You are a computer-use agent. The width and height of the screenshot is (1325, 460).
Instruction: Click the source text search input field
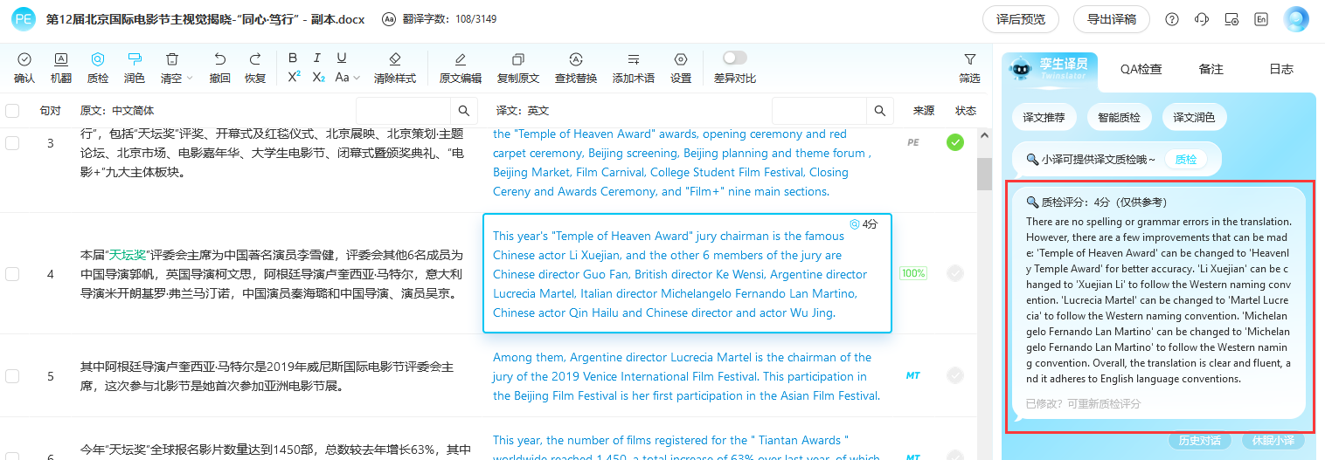(x=403, y=111)
